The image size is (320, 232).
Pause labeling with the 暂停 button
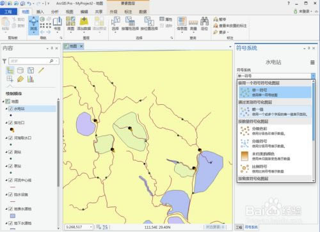click(x=220, y=19)
